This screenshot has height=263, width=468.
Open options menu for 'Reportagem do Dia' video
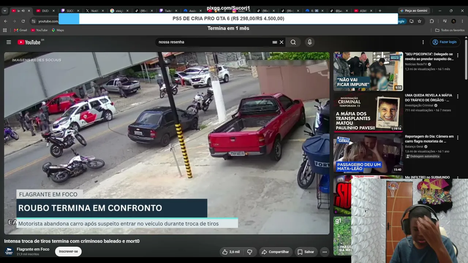458,138
